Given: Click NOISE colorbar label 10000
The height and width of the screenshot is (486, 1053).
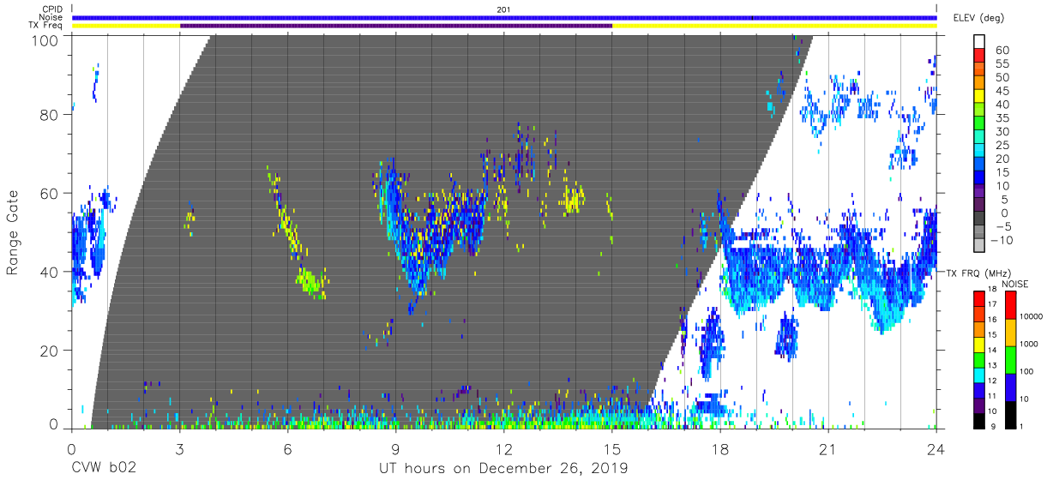Looking at the screenshot, I should click(1031, 317).
